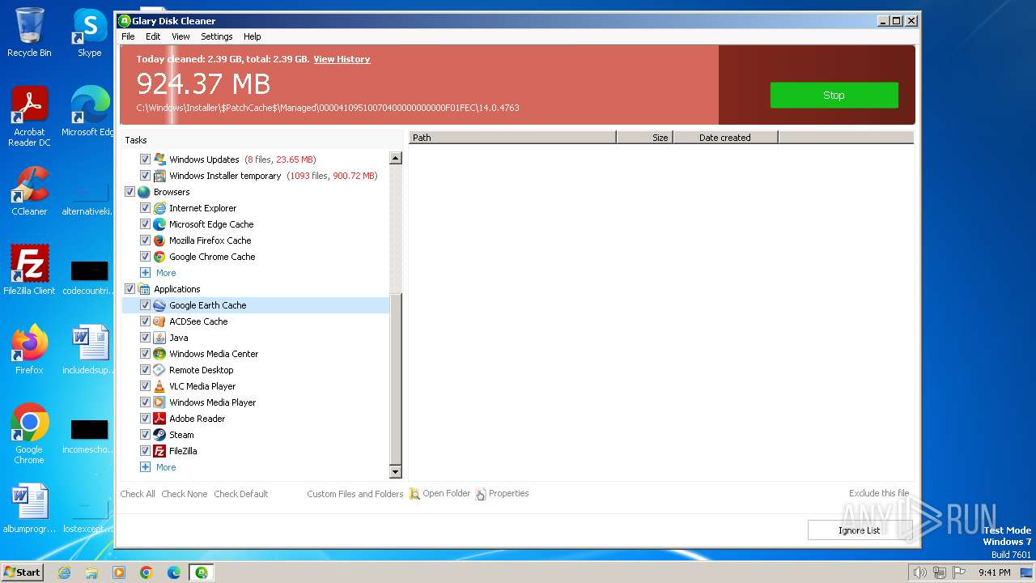The height and width of the screenshot is (583, 1036).
Task: Click the Google Chrome Cache icon
Action: coord(159,257)
